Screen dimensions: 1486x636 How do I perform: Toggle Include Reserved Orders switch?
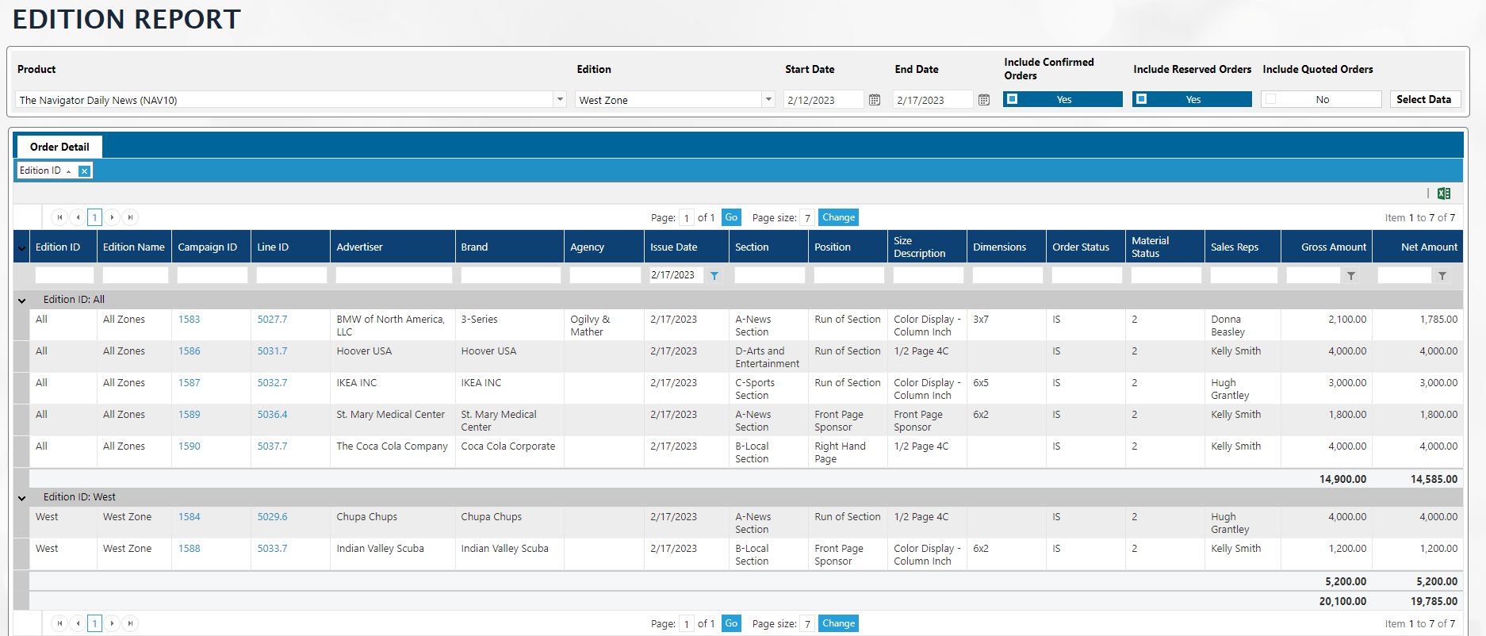(1191, 99)
